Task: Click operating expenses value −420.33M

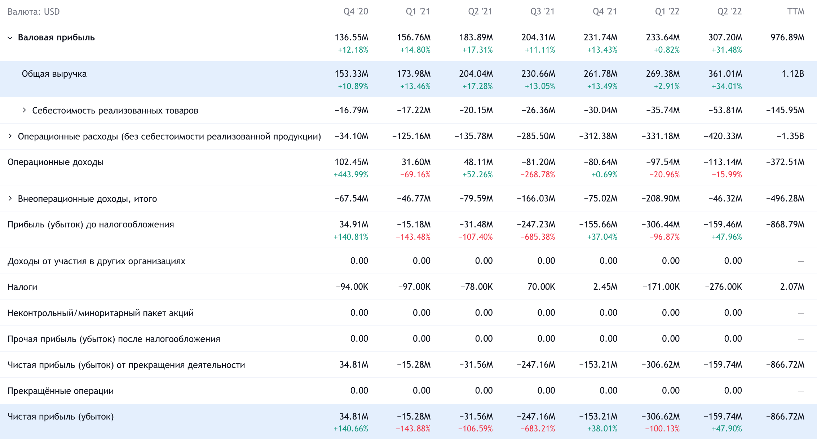Action: click(x=723, y=136)
